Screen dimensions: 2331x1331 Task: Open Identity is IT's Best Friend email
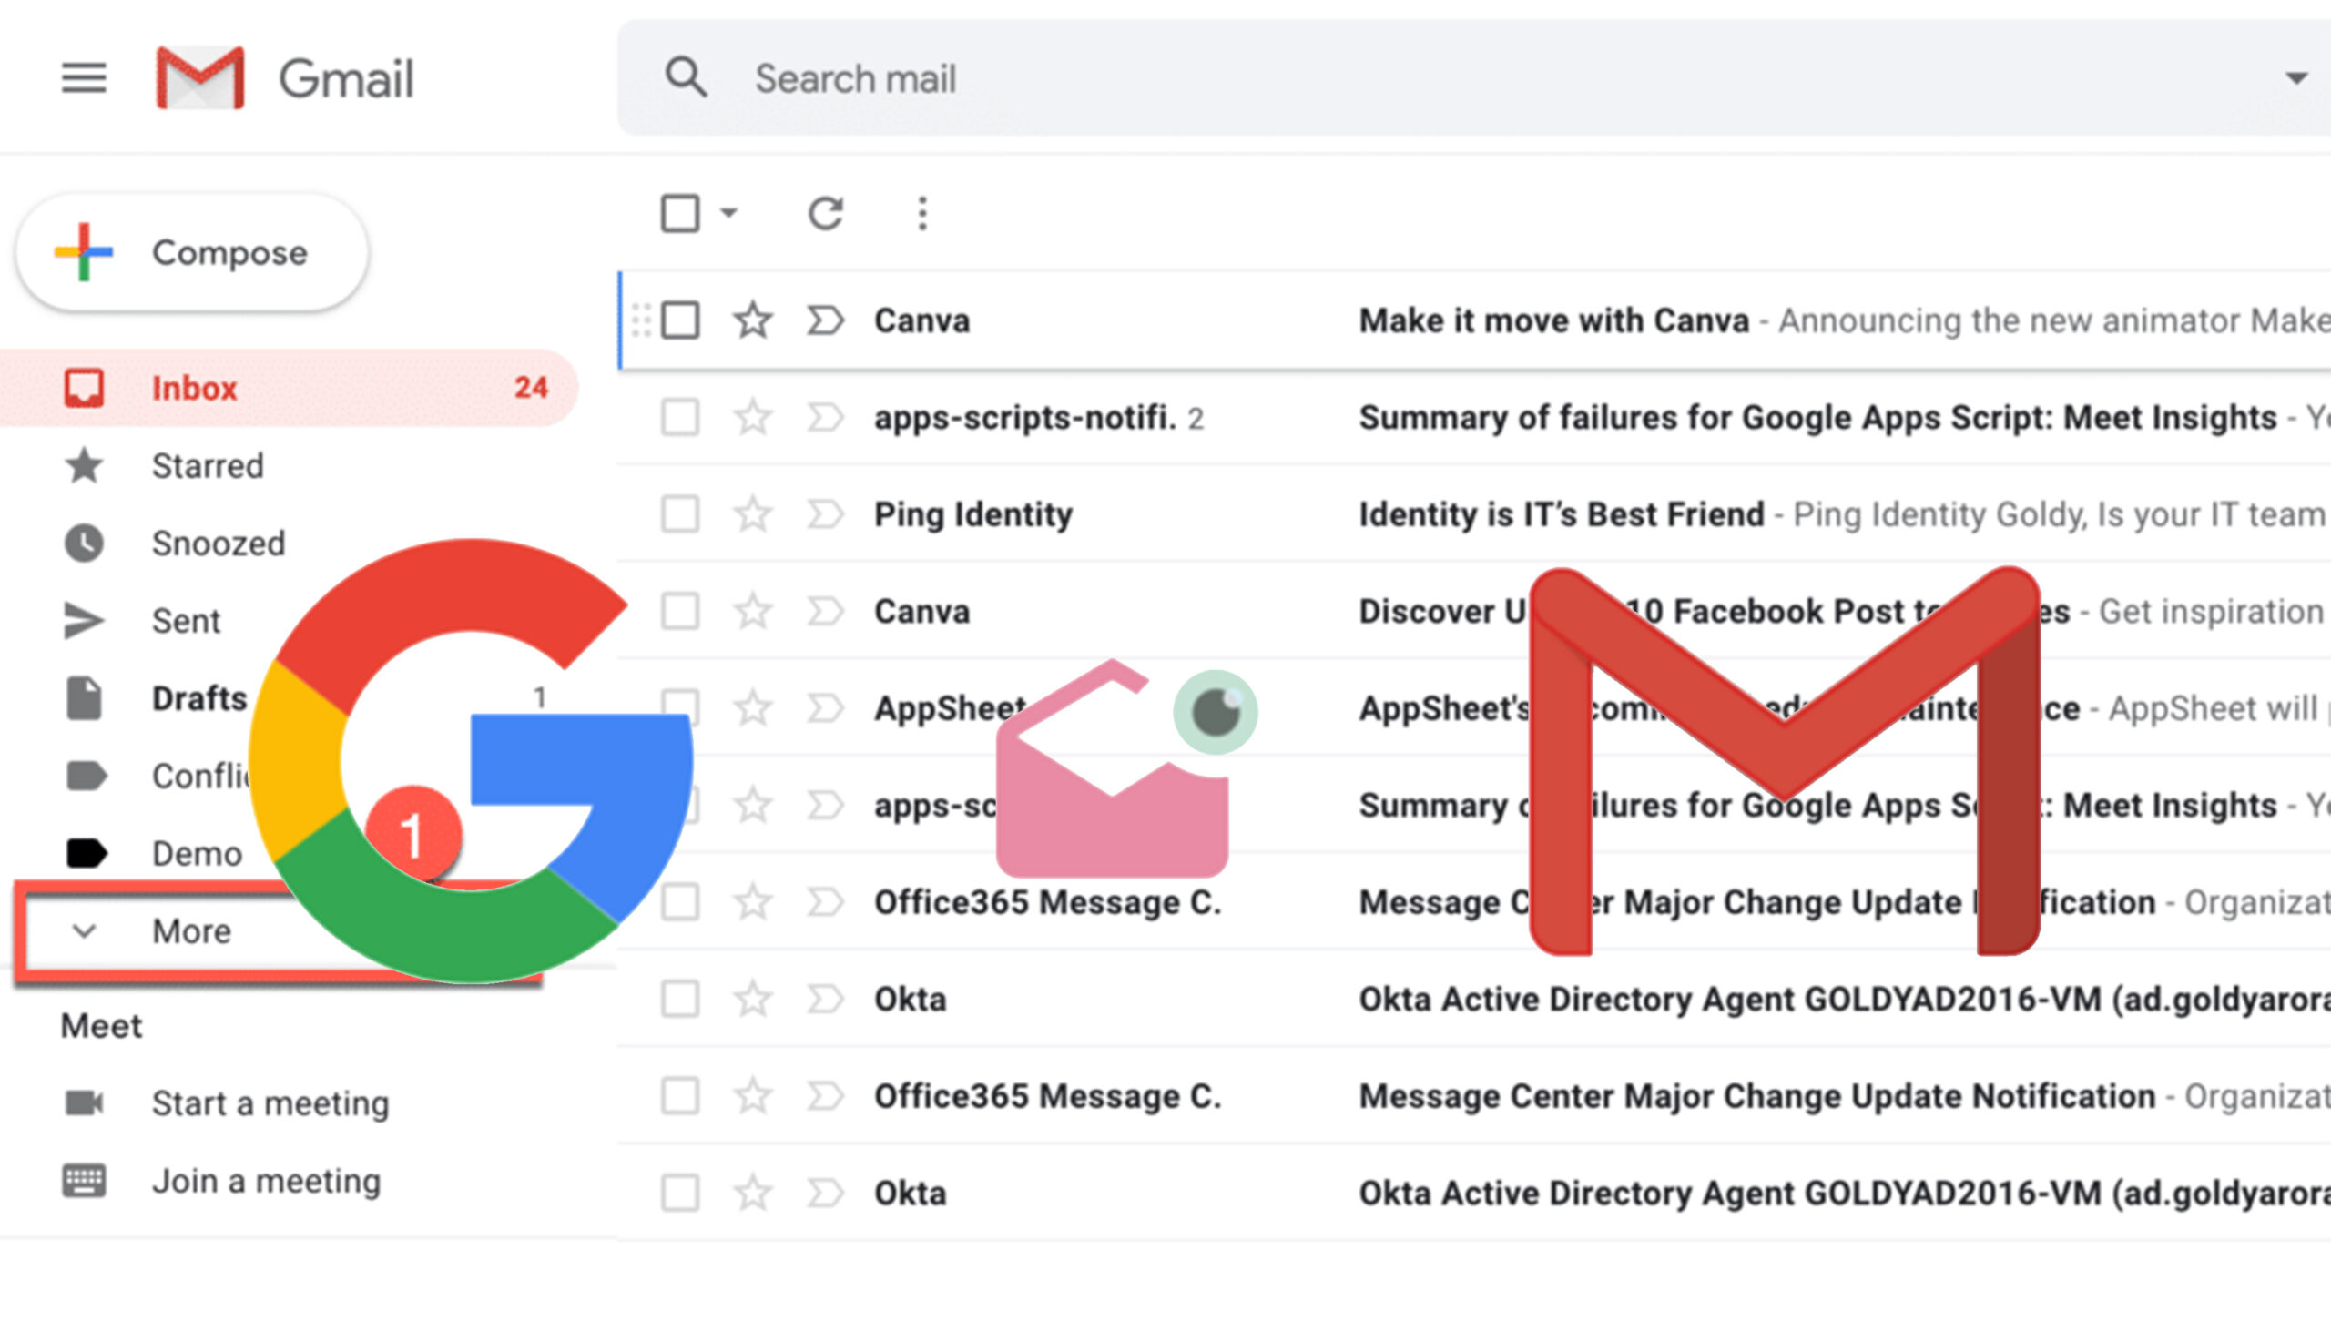click(1474, 514)
